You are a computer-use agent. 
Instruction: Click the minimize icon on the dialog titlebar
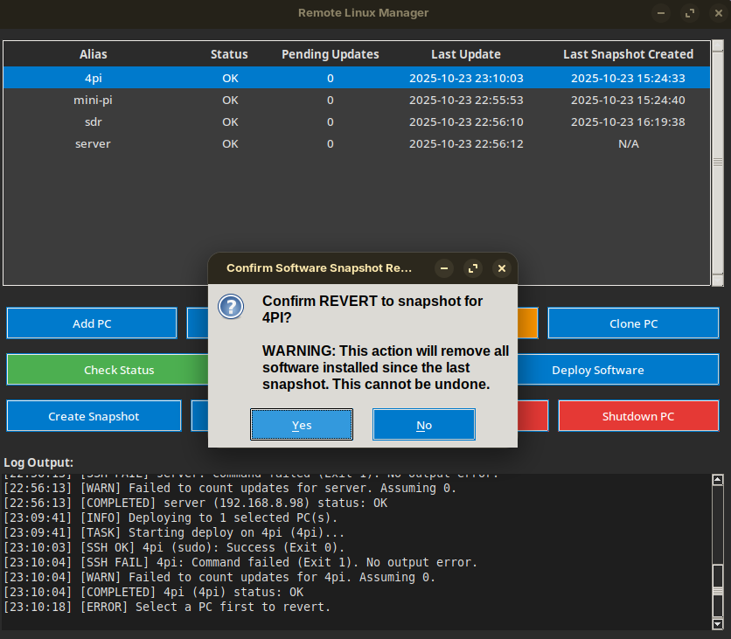[x=443, y=268]
